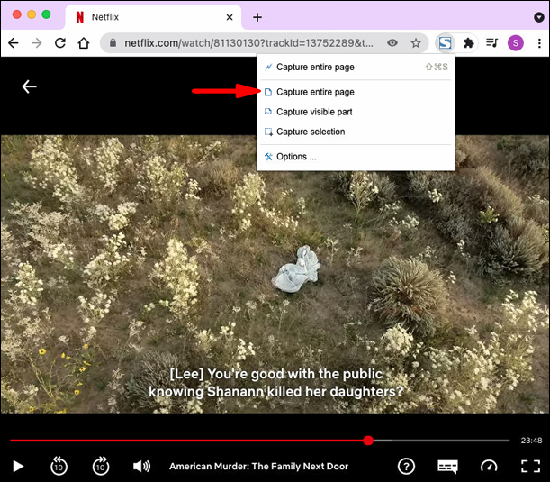Enter fullscreen mode

click(x=530, y=466)
